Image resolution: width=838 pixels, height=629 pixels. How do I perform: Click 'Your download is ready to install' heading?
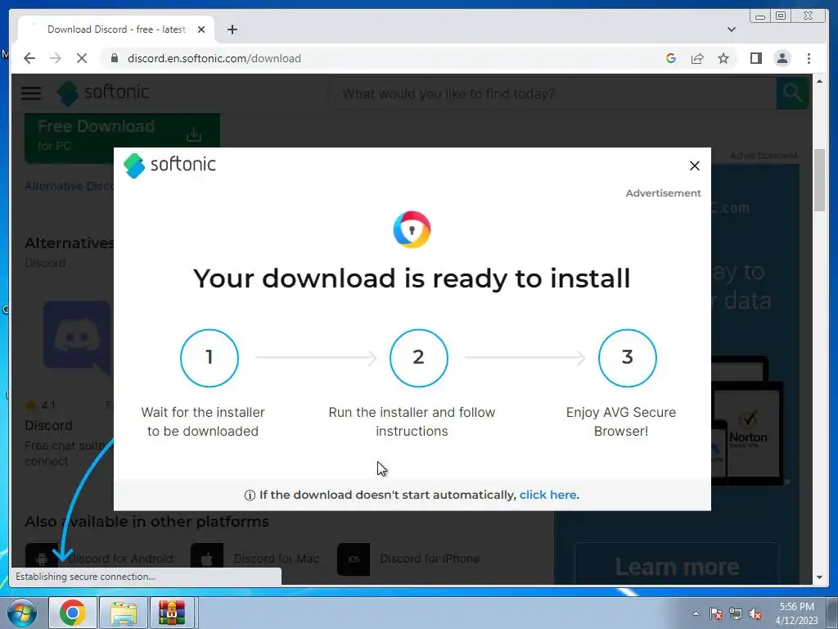tap(412, 278)
